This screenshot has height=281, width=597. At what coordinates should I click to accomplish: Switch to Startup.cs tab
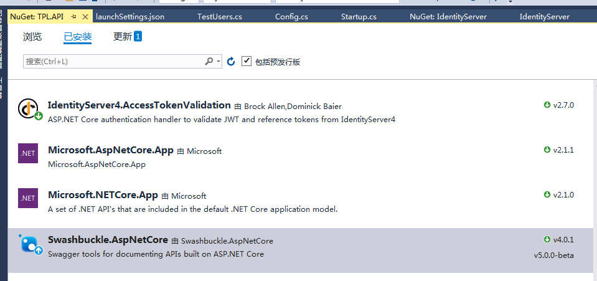[x=359, y=17]
